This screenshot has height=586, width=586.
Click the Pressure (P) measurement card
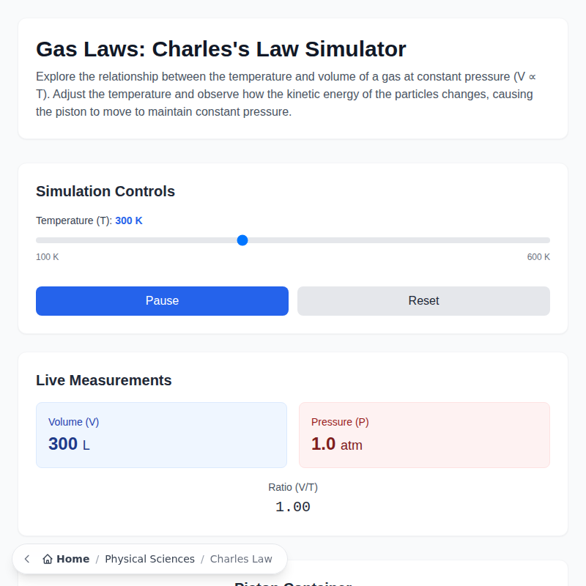[x=423, y=434]
